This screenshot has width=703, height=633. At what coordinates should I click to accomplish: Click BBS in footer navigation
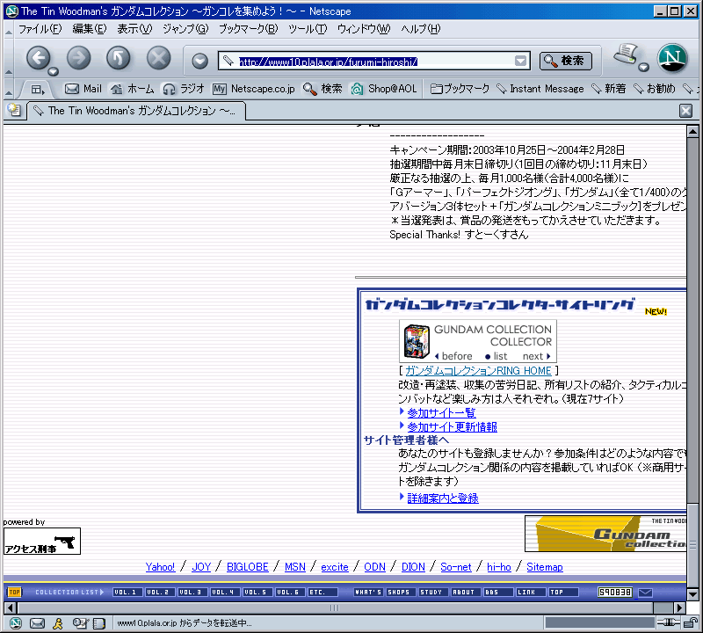[498, 593]
